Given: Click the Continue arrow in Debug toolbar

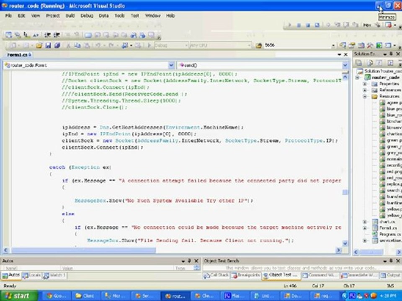Looking at the screenshot, I should click(x=289, y=25).
